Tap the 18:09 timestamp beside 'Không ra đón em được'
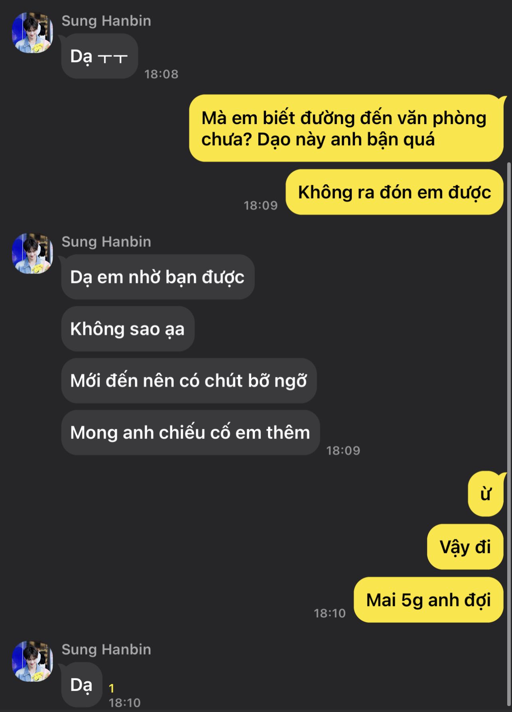The height and width of the screenshot is (712, 512). pyautogui.click(x=261, y=205)
